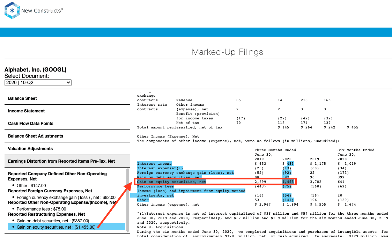Expand the Income Statement section
Viewport: 392px width, 237px height.
coord(67,111)
